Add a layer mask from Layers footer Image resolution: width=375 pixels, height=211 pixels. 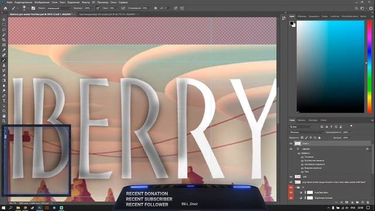(x=347, y=202)
